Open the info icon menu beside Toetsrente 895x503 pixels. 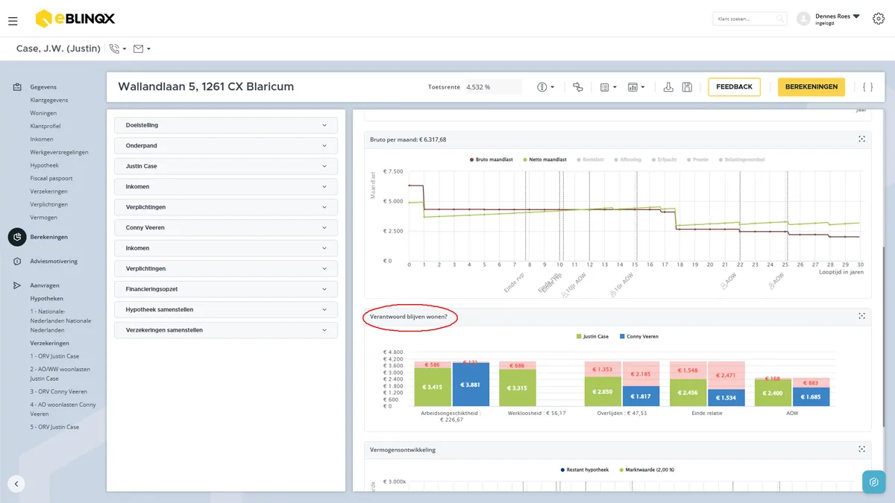546,87
